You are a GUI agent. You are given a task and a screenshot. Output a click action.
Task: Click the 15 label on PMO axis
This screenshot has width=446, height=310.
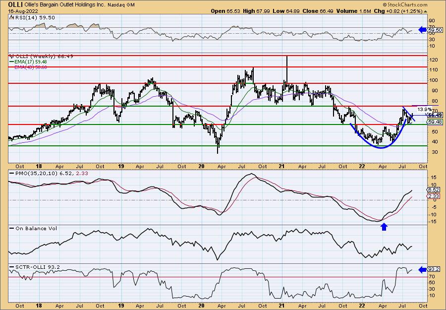pos(433,178)
